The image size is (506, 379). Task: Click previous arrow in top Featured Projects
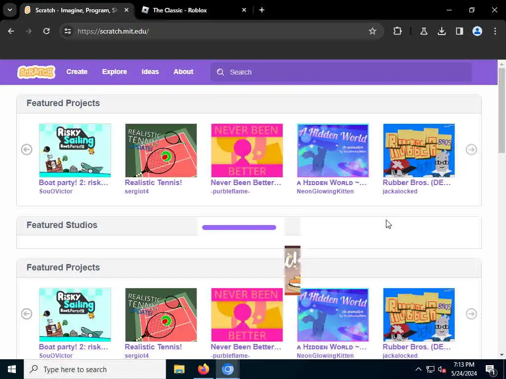[27, 150]
